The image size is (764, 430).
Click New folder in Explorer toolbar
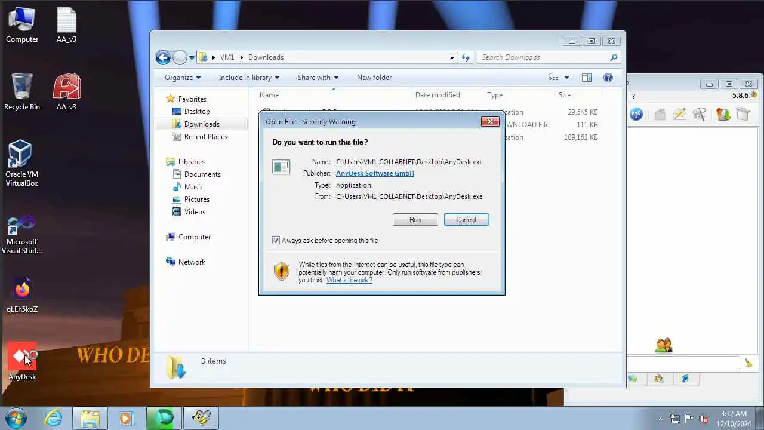[374, 78]
